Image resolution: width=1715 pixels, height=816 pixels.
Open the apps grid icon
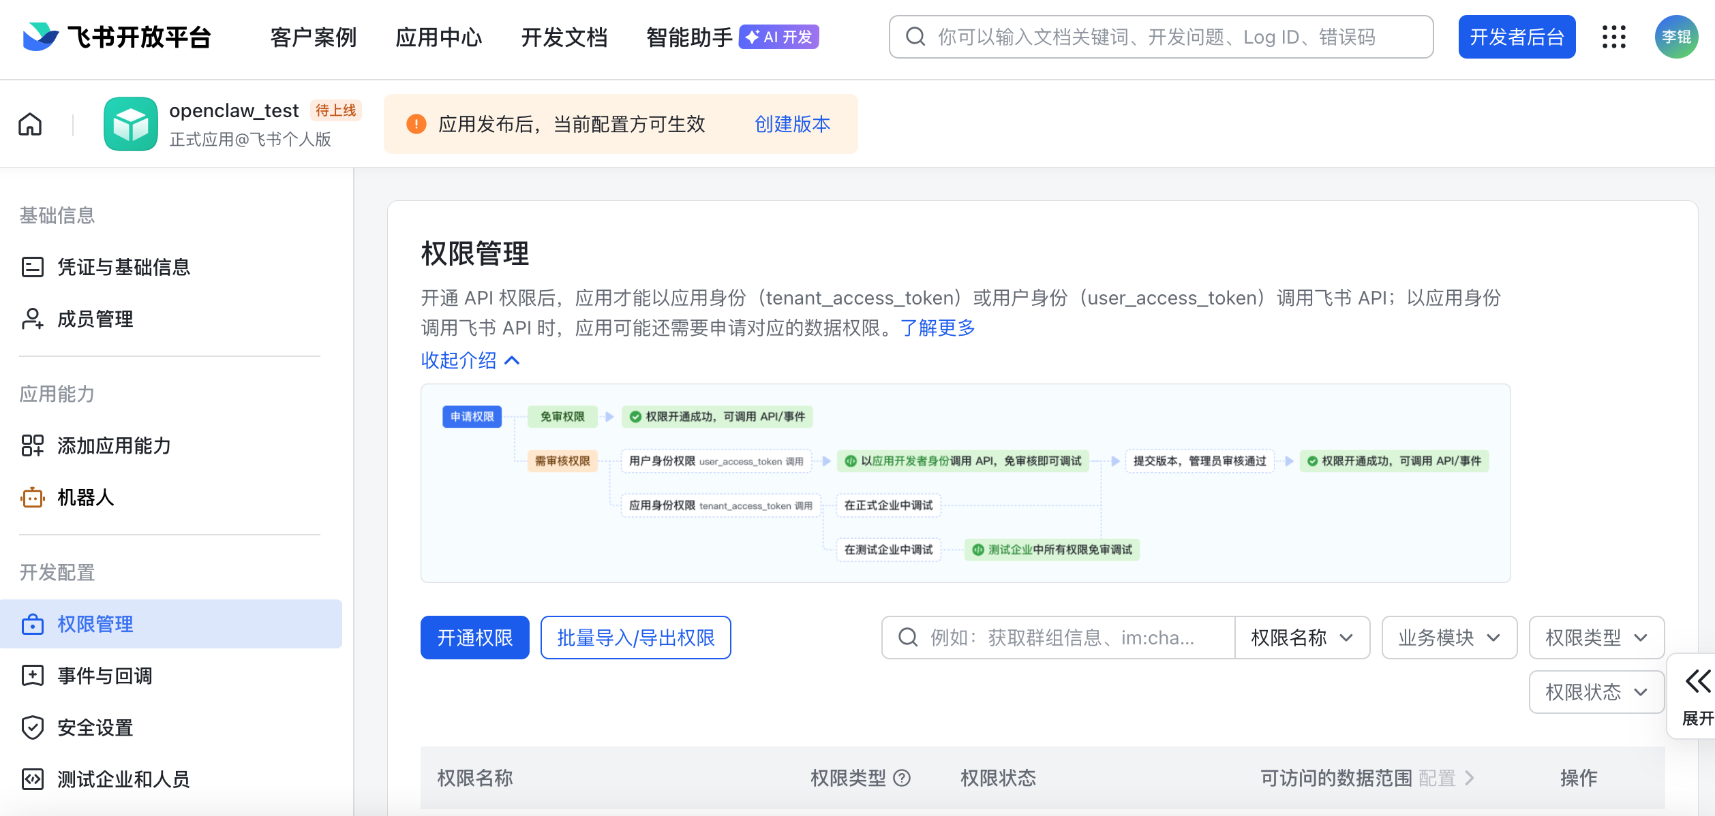click(1613, 37)
